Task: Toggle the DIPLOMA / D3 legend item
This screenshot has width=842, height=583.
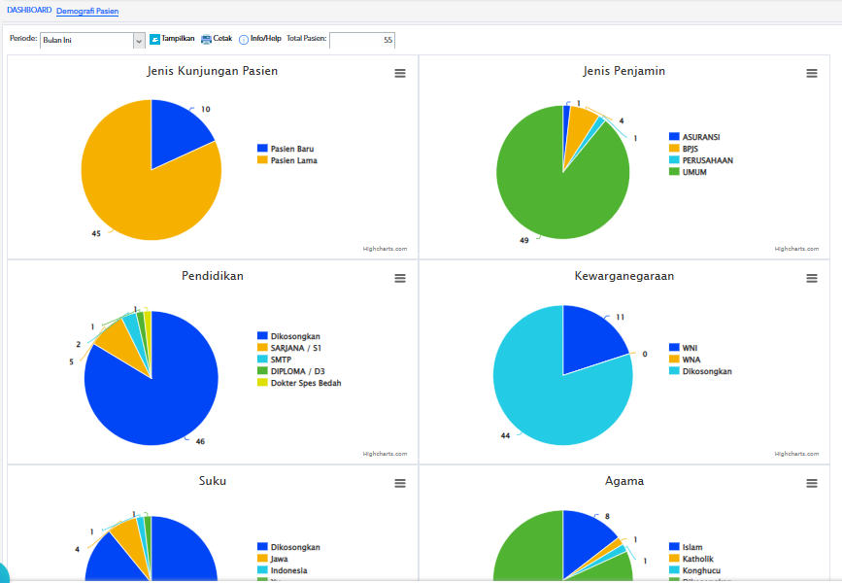Action: 291,371
